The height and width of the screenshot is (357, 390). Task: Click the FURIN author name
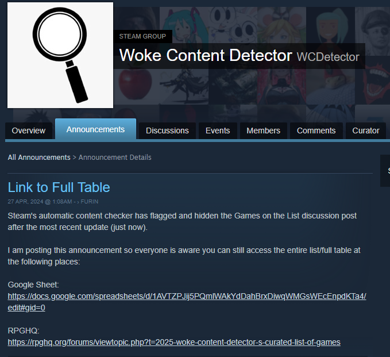pos(89,202)
